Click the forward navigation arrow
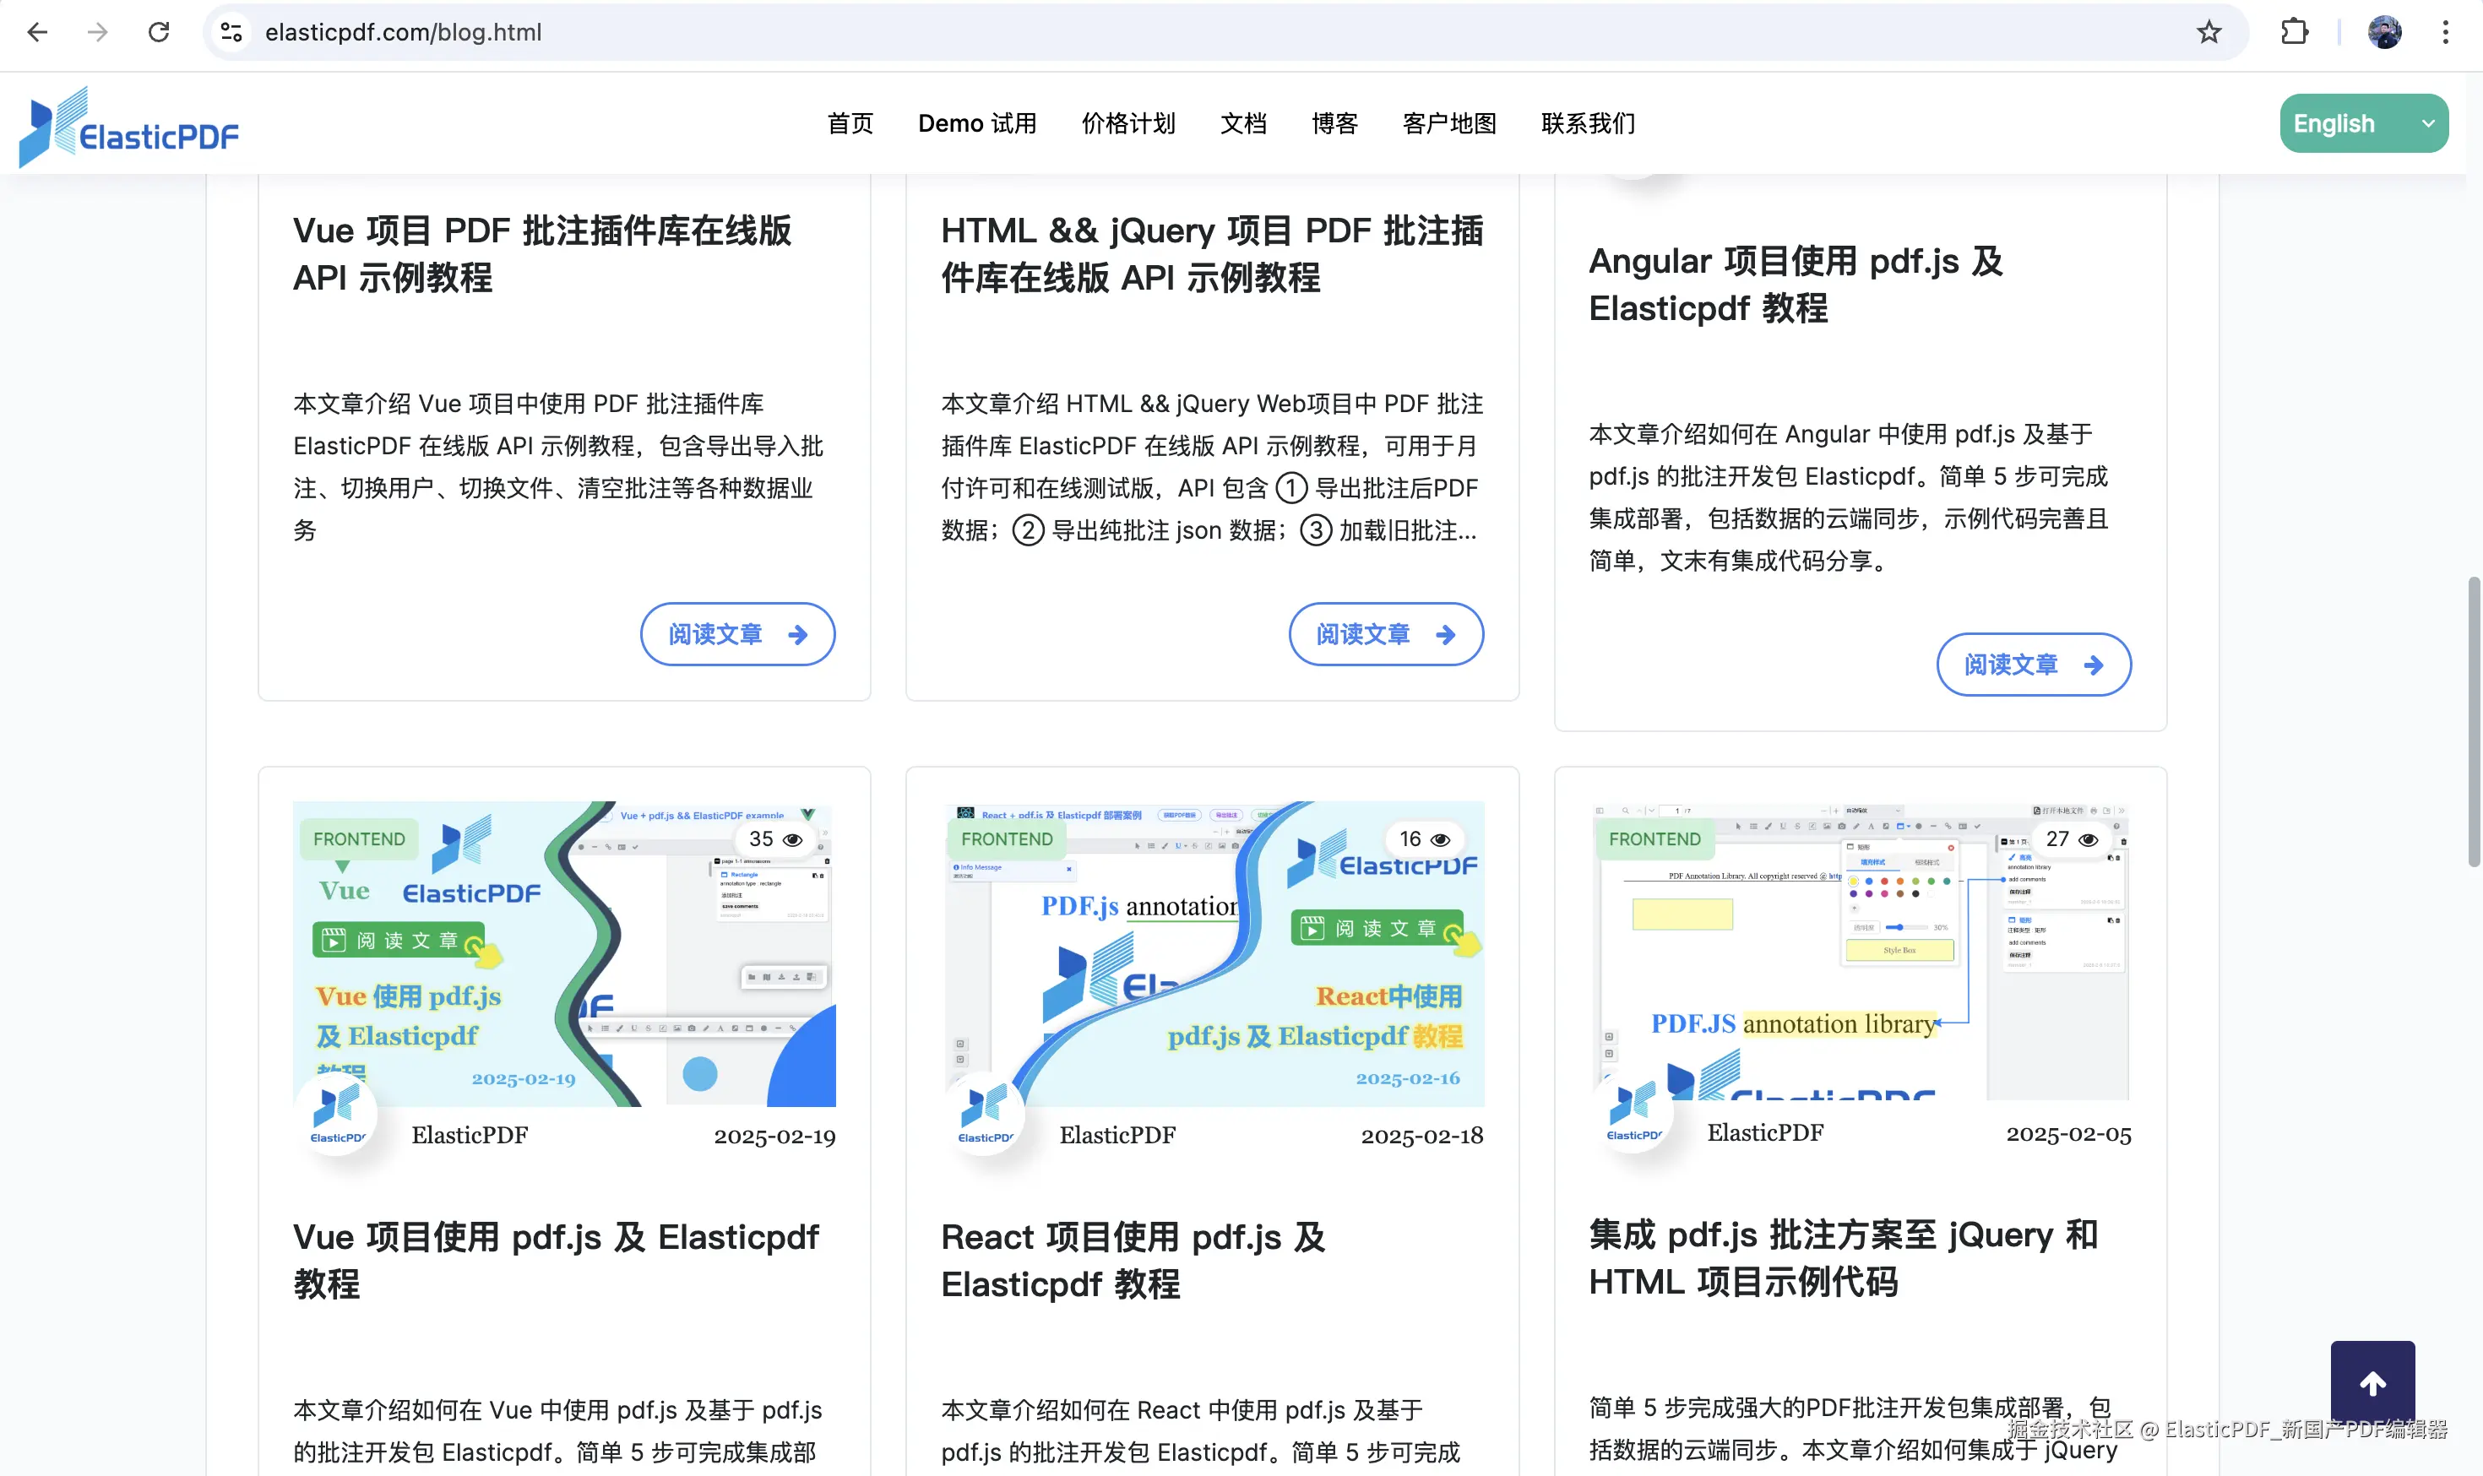The image size is (2483, 1476). pyautogui.click(x=97, y=32)
